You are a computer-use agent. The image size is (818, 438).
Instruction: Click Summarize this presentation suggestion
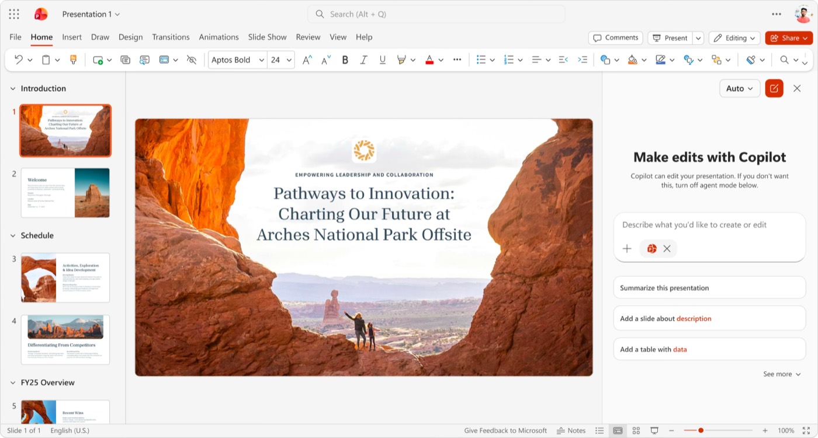(x=709, y=288)
